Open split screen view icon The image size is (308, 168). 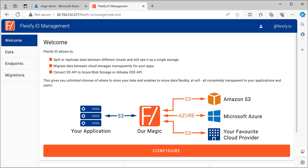point(250,15)
